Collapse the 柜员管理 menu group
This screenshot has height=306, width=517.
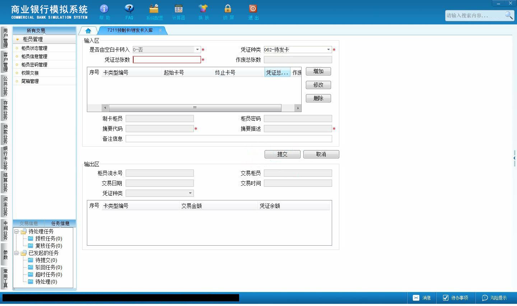click(17, 40)
